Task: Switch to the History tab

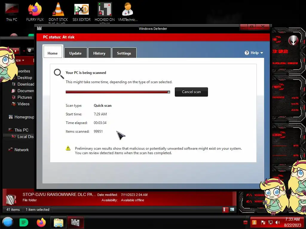Action: pos(99,53)
